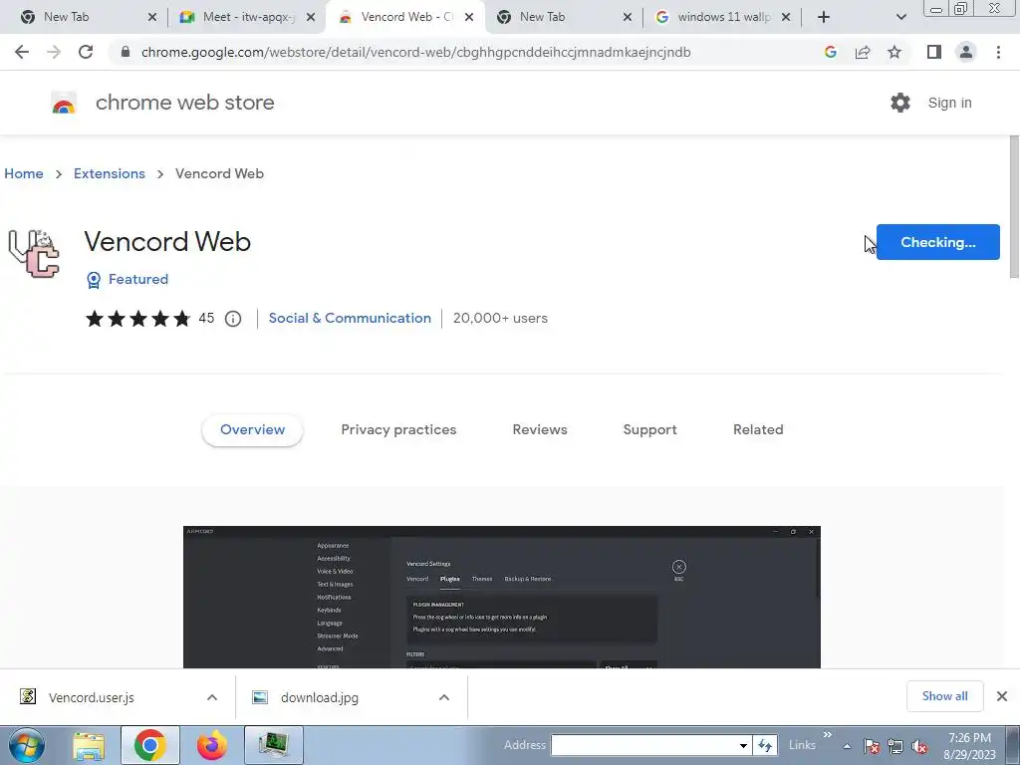Open the Vencord settings screenshot
This screenshot has height=765, width=1020.
(x=502, y=598)
